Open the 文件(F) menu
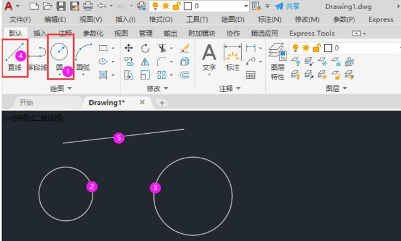 (x=20, y=19)
